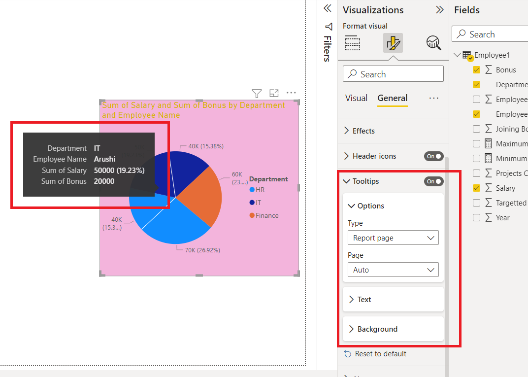The height and width of the screenshot is (377, 528).
Task: Collapse the Tooltips section chevron
Action: coord(347,181)
